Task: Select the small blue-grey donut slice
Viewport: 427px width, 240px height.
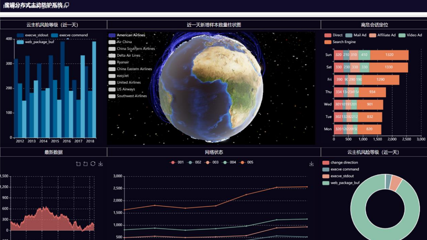Action: pyautogui.click(x=389, y=181)
